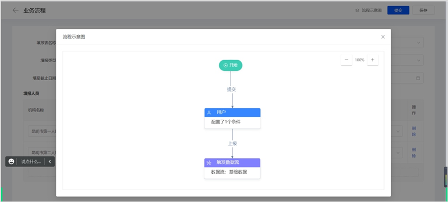Image resolution: width=448 pixels, height=202 pixels.
Task: Click the play icon inside 开始 node
Action: (226, 65)
